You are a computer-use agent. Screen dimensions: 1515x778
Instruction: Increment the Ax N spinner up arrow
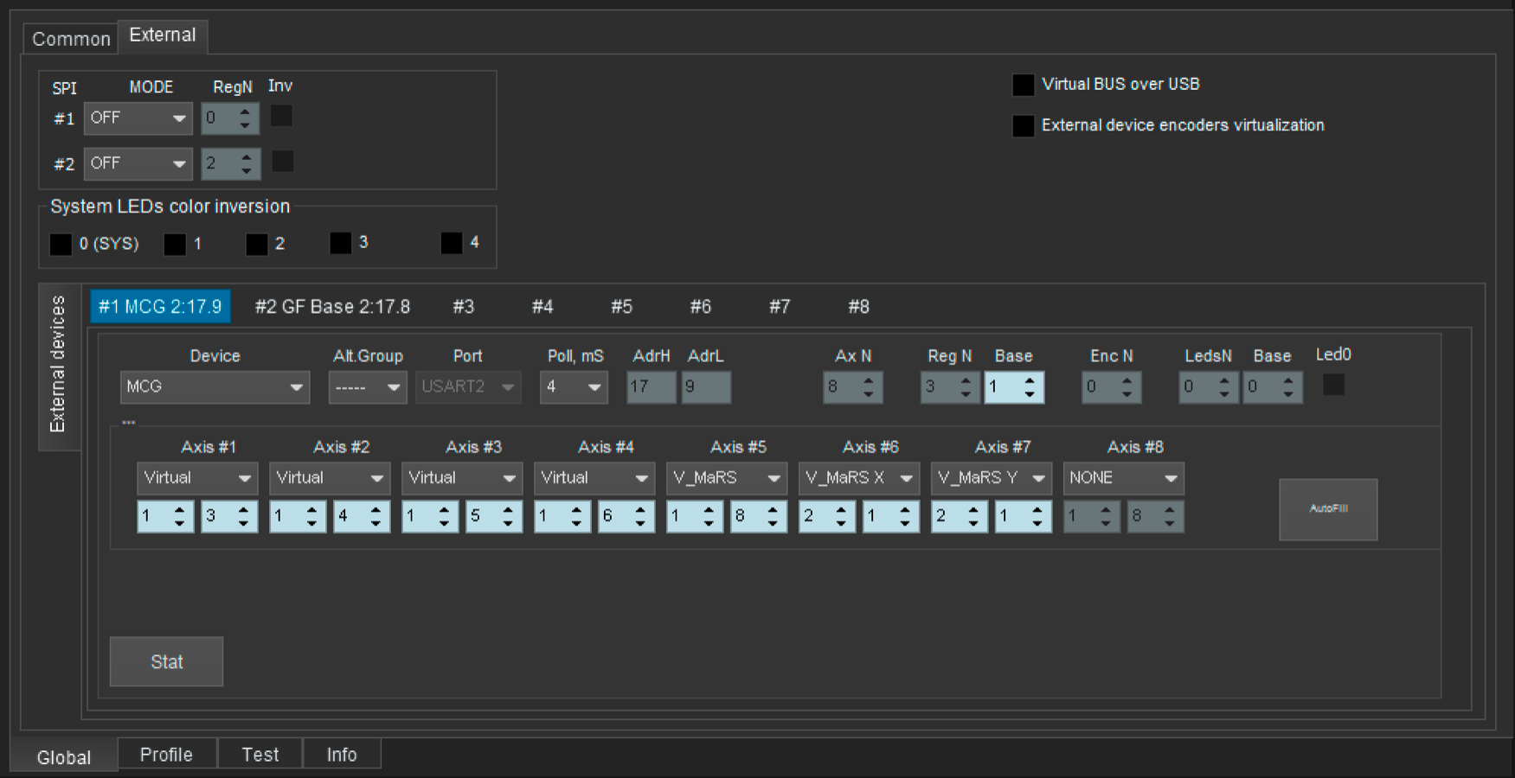[x=869, y=379]
